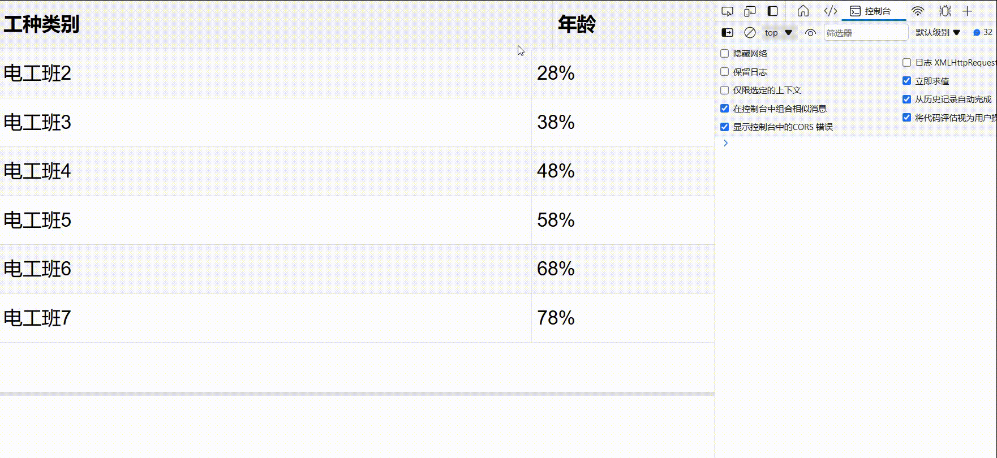Open the Elements panel code icon
The width and height of the screenshot is (997, 458).
[x=830, y=11]
